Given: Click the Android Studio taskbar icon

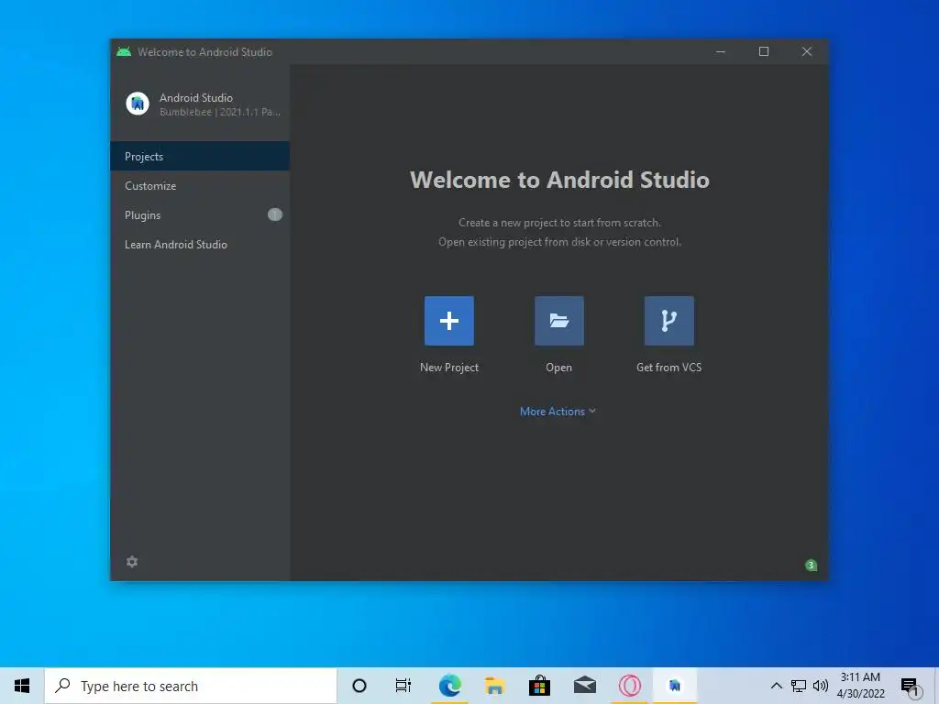Looking at the screenshot, I should coord(675,686).
